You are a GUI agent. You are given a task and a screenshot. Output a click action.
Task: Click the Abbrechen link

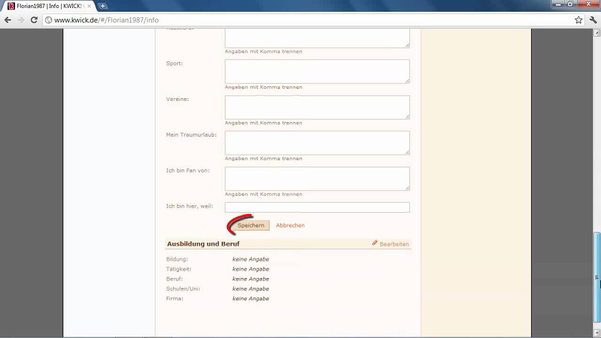290,225
